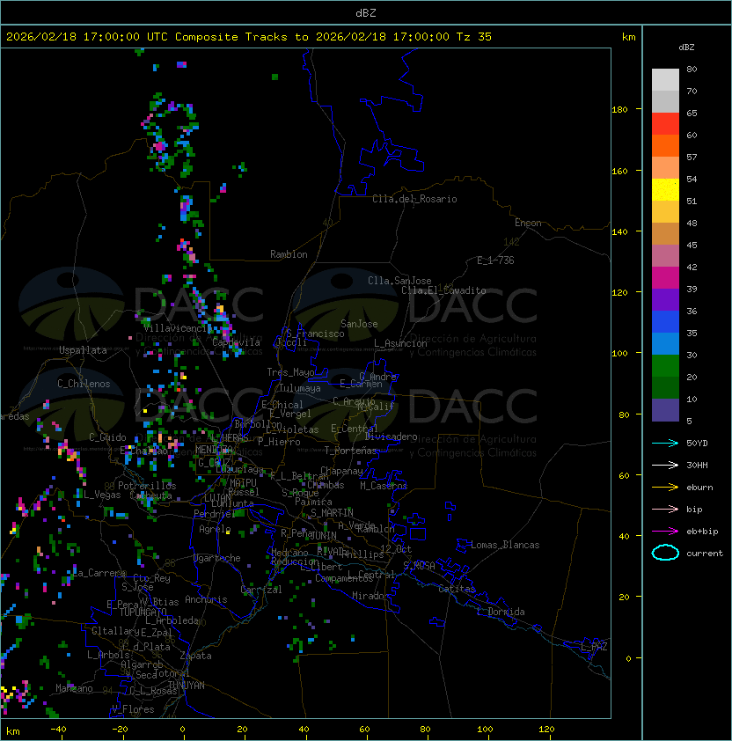The height and width of the screenshot is (741, 732).
Task: Click the 'M_Caseros' map label
Action: (x=384, y=486)
